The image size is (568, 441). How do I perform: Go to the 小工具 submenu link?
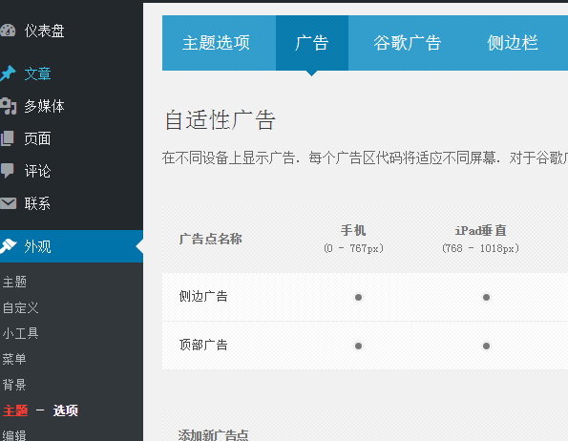[20, 333]
